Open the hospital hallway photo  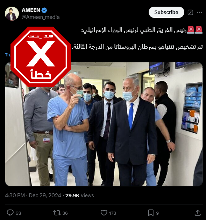(104, 124)
